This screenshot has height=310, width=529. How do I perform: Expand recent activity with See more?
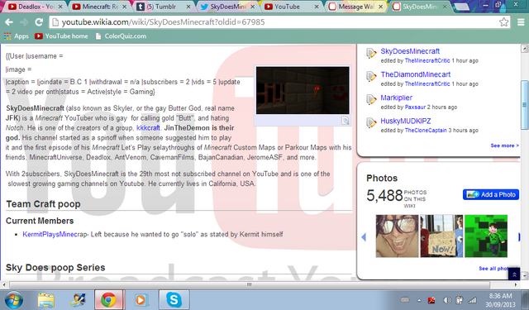[504, 145]
